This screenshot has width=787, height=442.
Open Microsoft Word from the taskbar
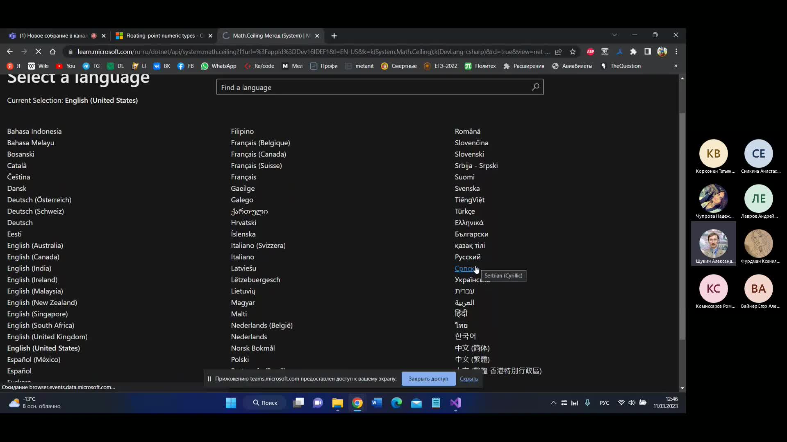[x=377, y=403]
